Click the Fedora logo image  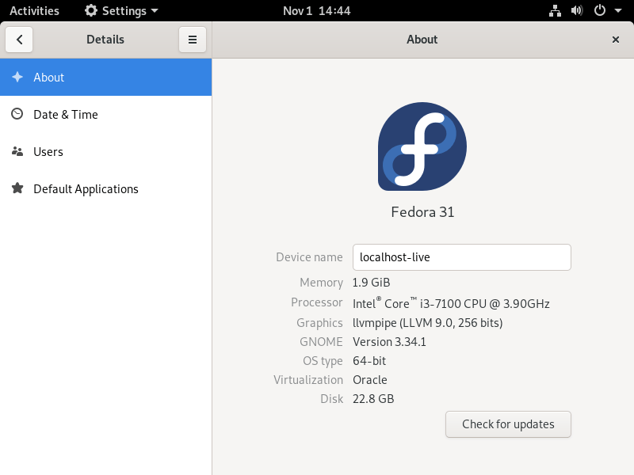422,146
